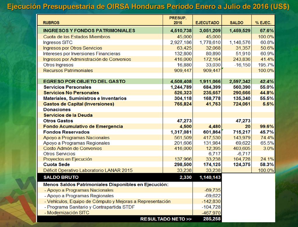This screenshot has width=298, height=227.
Task: Select Vehículos deduction value -142,830
Action: (211, 201)
